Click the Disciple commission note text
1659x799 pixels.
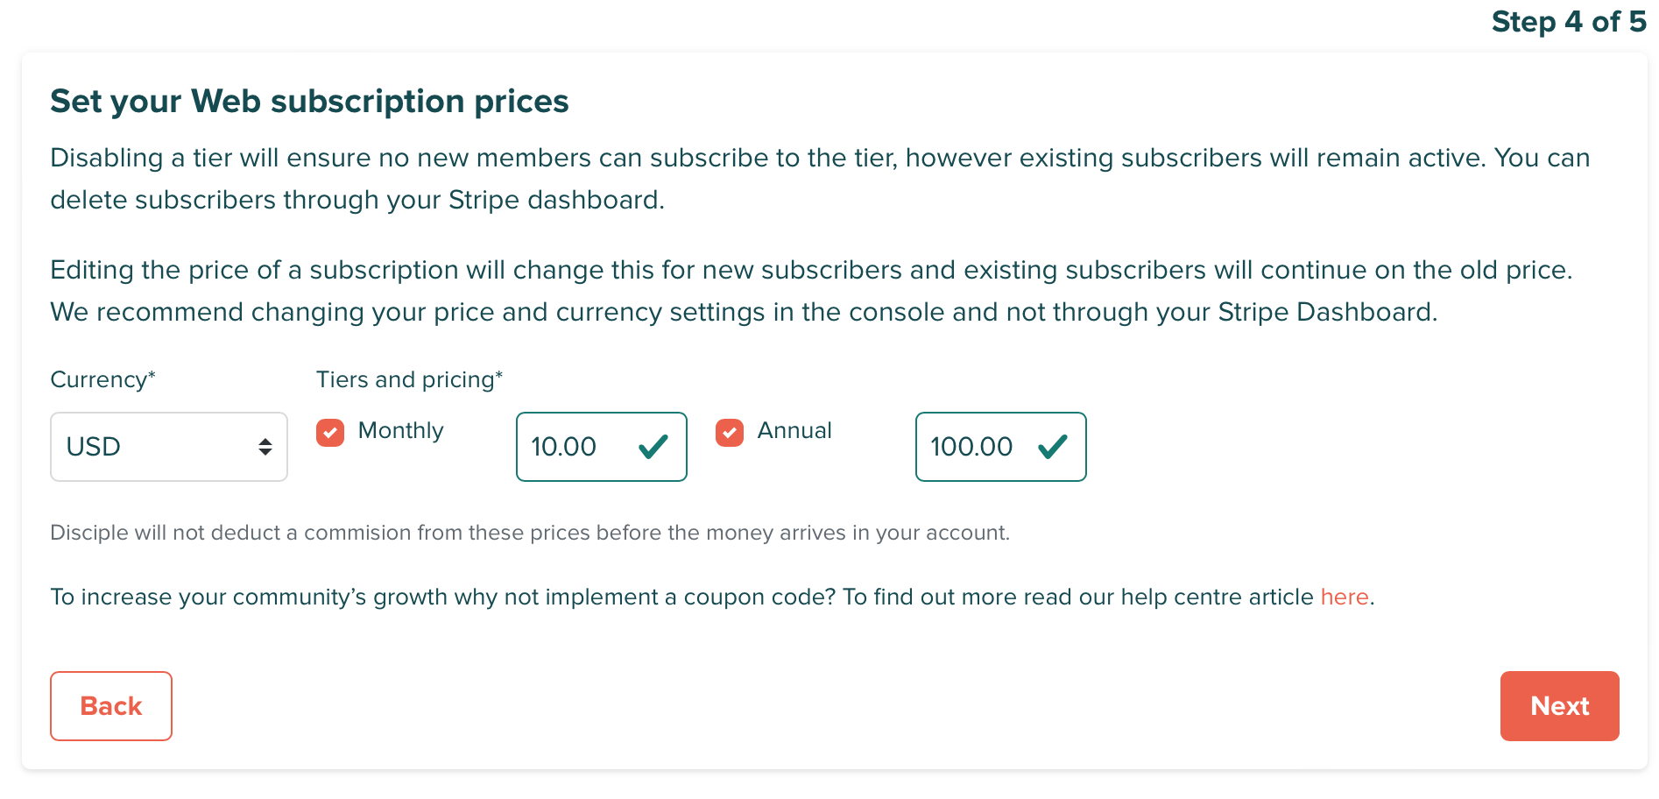point(529,533)
